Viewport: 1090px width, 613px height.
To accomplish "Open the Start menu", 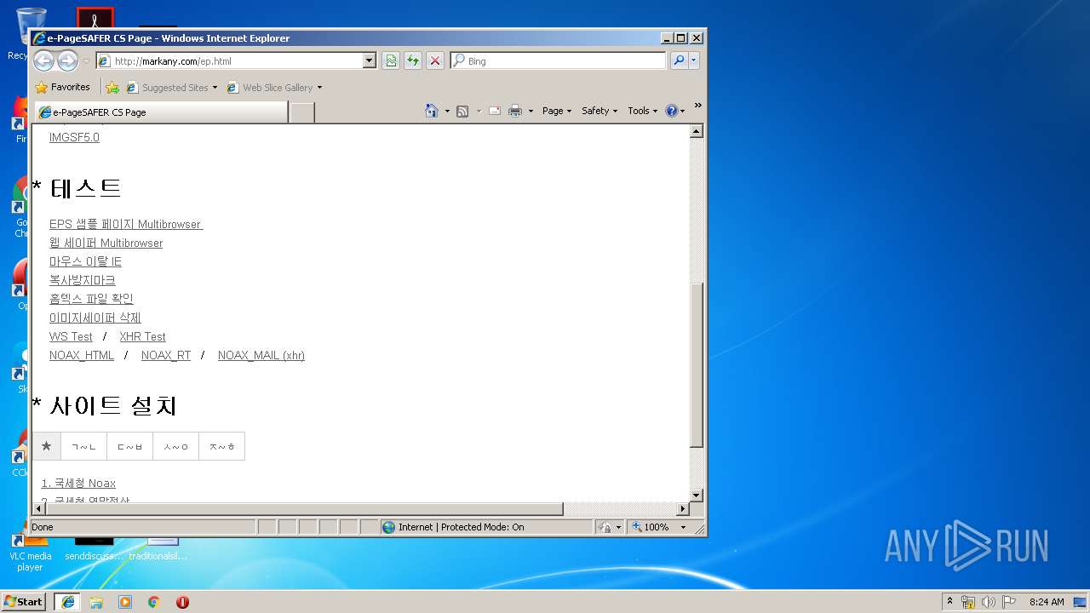I will click(24, 601).
